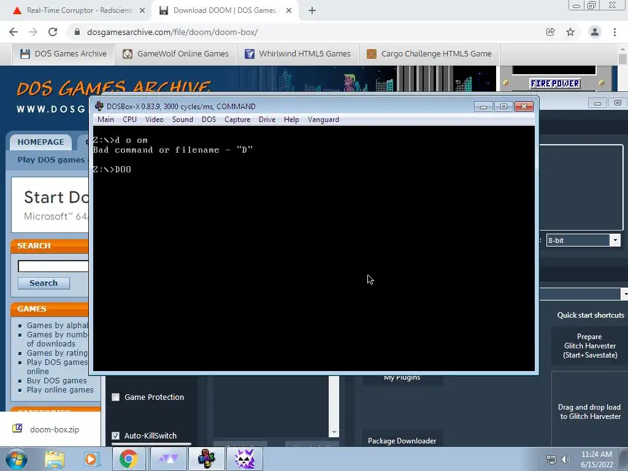
Task: Open the Windows Start menu
Action: 17,459
